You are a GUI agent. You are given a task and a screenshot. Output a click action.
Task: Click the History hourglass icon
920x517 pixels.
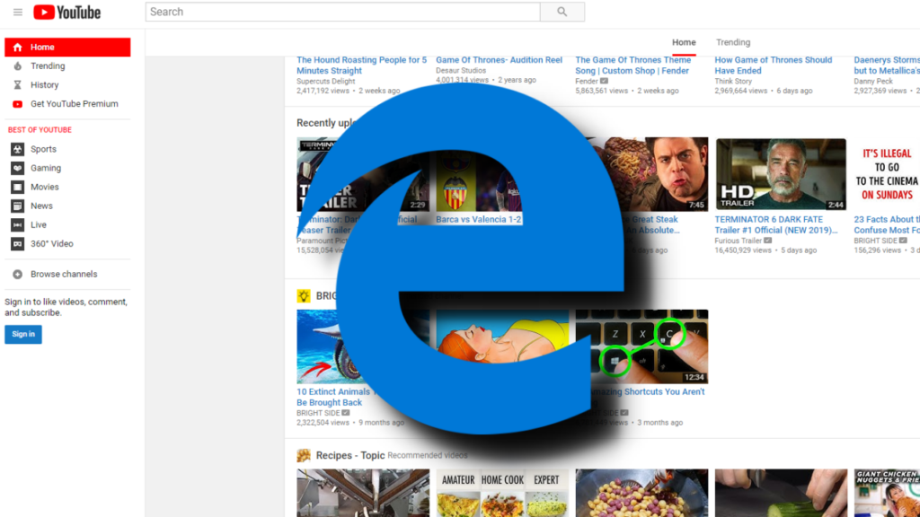point(18,85)
